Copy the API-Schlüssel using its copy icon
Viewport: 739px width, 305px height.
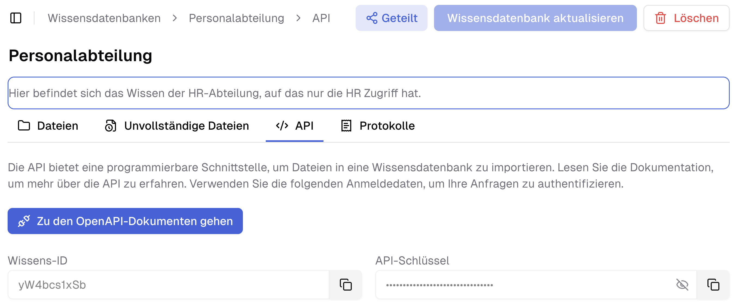(713, 284)
